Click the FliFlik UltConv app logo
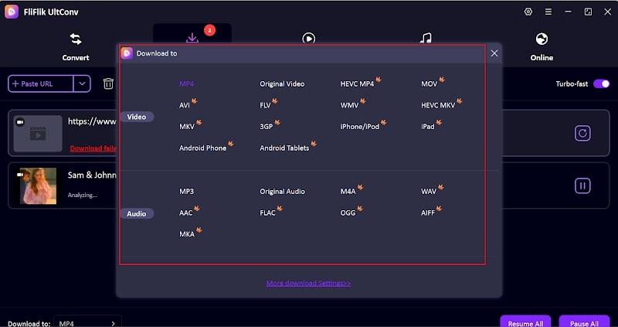The width and height of the screenshot is (618, 327). 12,12
